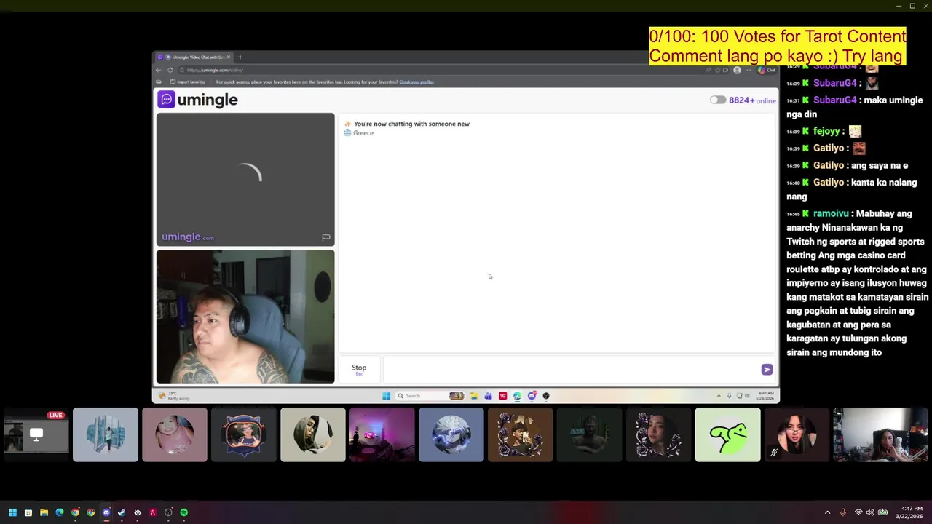Image resolution: width=932 pixels, height=524 pixels.
Task: Open Microsoft Store from the Windows taskbar
Action: 28,512
